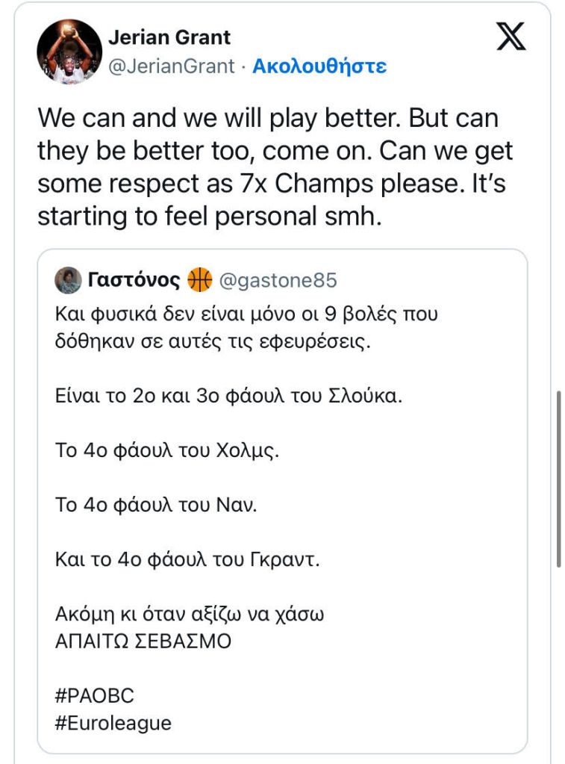Click the Γαστόνος display name
Image resolution: width=565 pixels, height=764 pixels.
click(x=134, y=280)
